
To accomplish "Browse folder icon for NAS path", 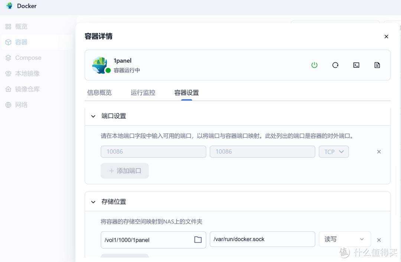I will pos(198,239).
